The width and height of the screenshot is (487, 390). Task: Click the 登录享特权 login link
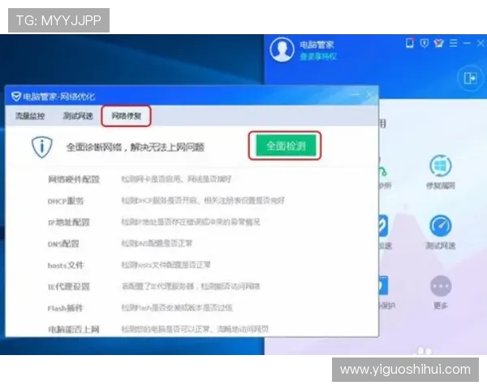[x=318, y=57]
